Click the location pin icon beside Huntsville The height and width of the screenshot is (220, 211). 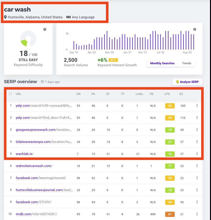5,17
